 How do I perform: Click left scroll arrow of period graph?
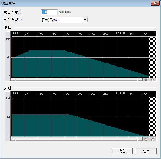13,139
